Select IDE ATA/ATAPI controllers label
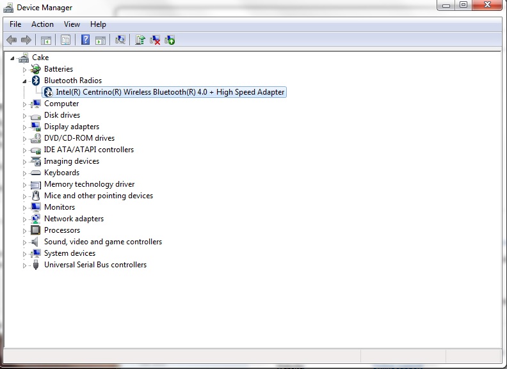This screenshot has height=369, width=507. pyautogui.click(x=88, y=150)
